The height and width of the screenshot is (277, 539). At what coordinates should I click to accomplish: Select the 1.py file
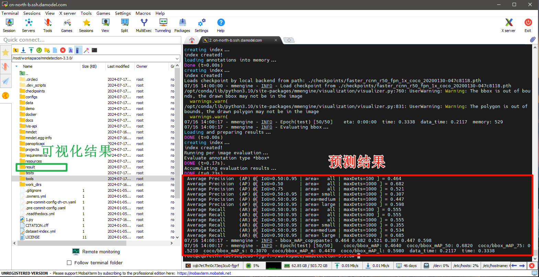(x=29, y=220)
